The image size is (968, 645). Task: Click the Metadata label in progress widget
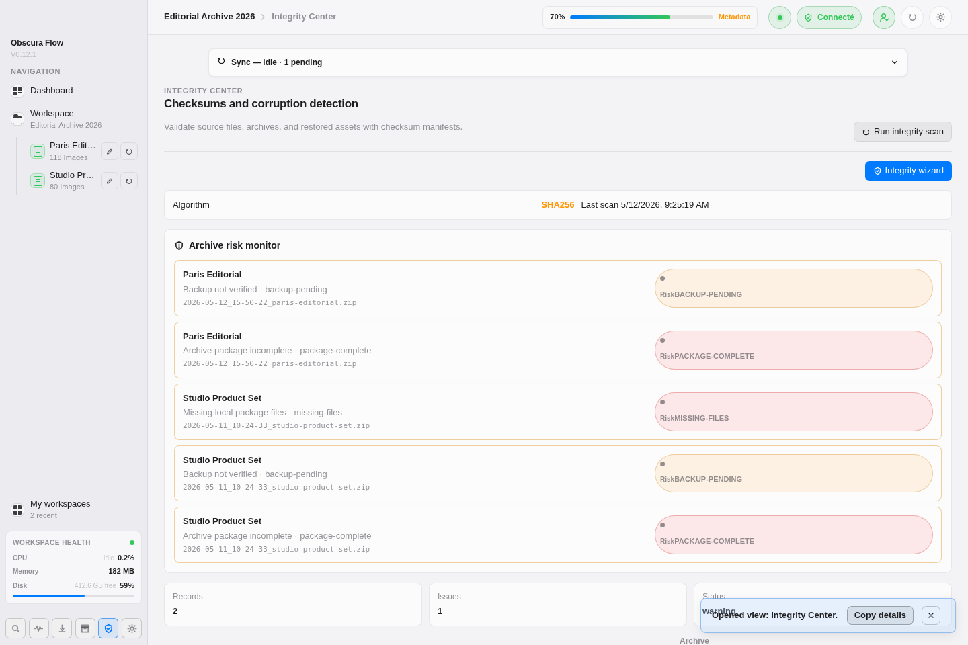pyautogui.click(x=734, y=17)
